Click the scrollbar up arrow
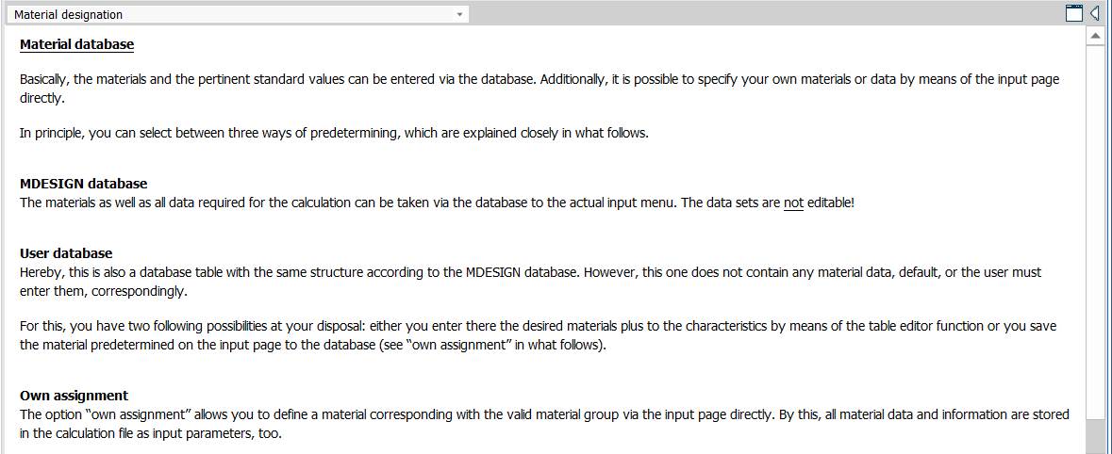Screen dimensions: 1112x454 point(1096,35)
